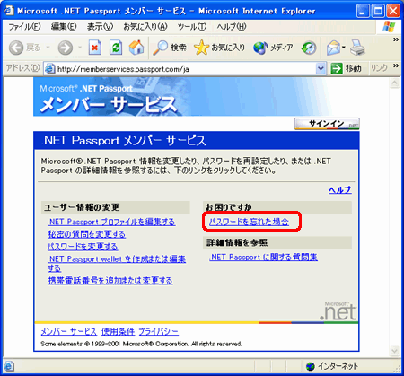Open .NET Passport に関する質問集 link

pyautogui.click(x=264, y=257)
